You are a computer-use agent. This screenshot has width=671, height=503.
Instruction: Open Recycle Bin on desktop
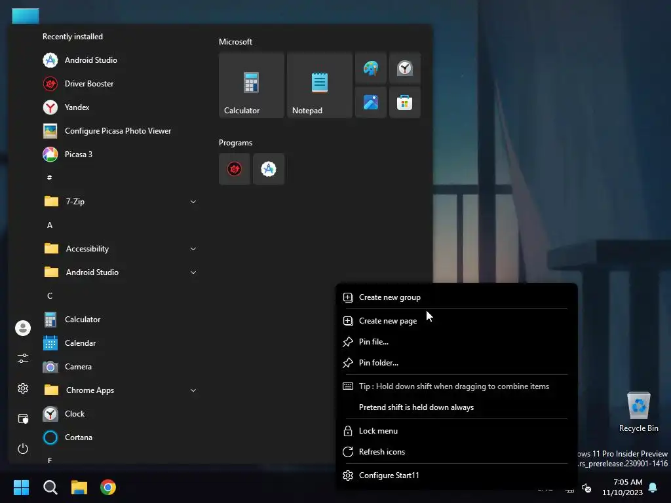(638, 411)
